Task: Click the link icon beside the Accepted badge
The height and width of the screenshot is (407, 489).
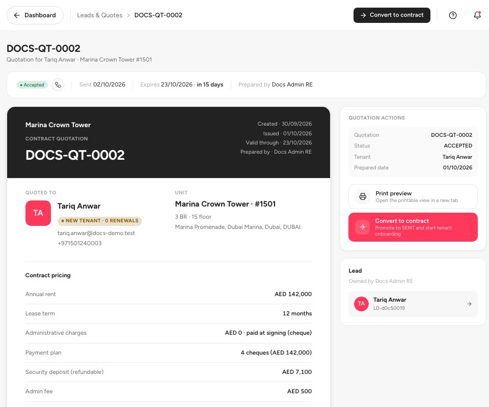Action: 58,84
